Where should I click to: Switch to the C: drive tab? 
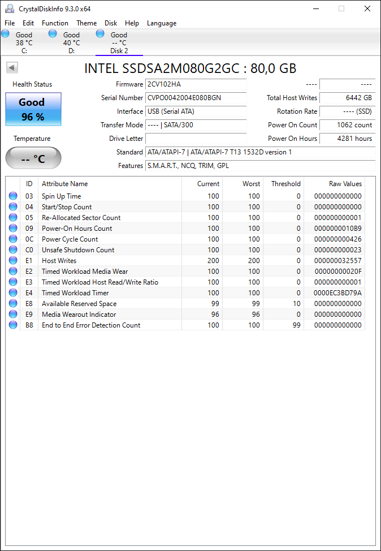coord(24,42)
